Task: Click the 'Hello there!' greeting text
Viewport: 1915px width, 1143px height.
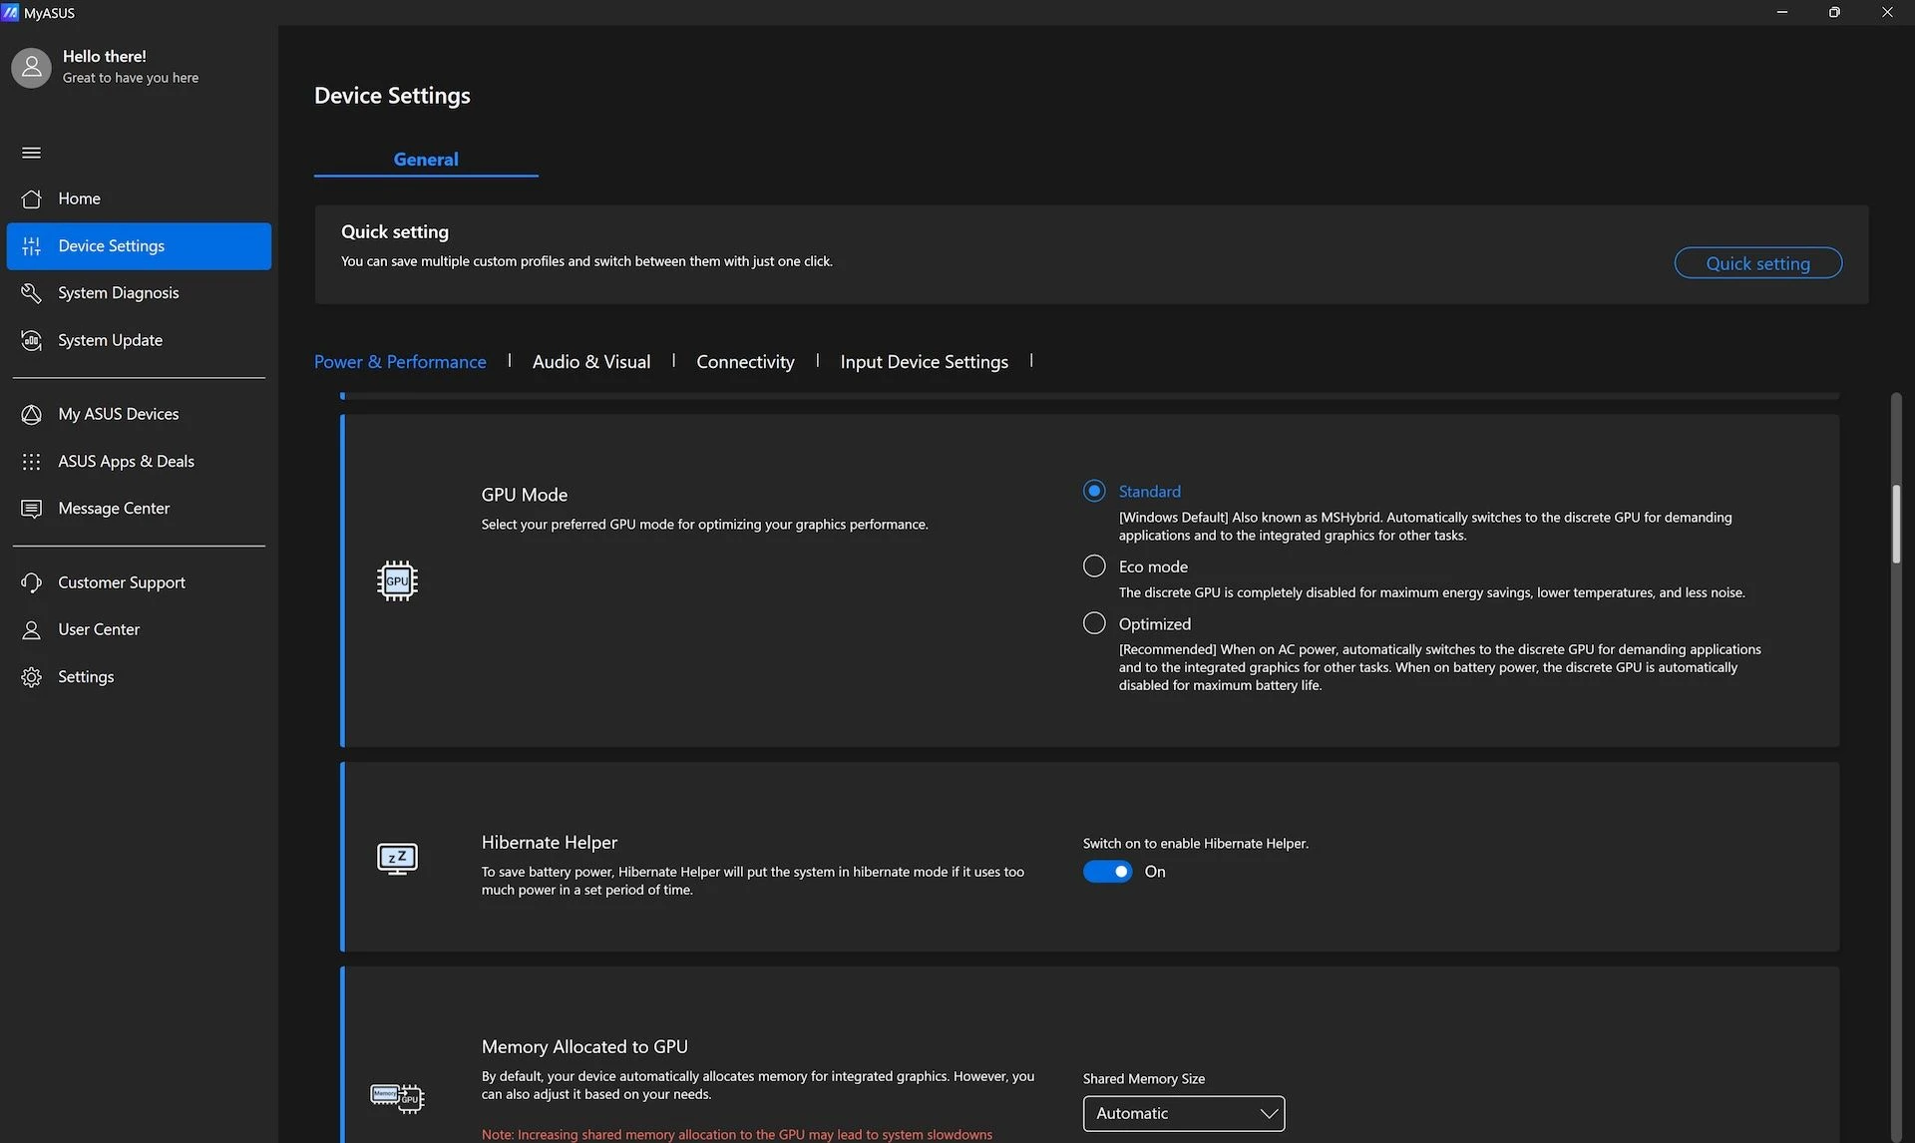Action: [x=104, y=56]
